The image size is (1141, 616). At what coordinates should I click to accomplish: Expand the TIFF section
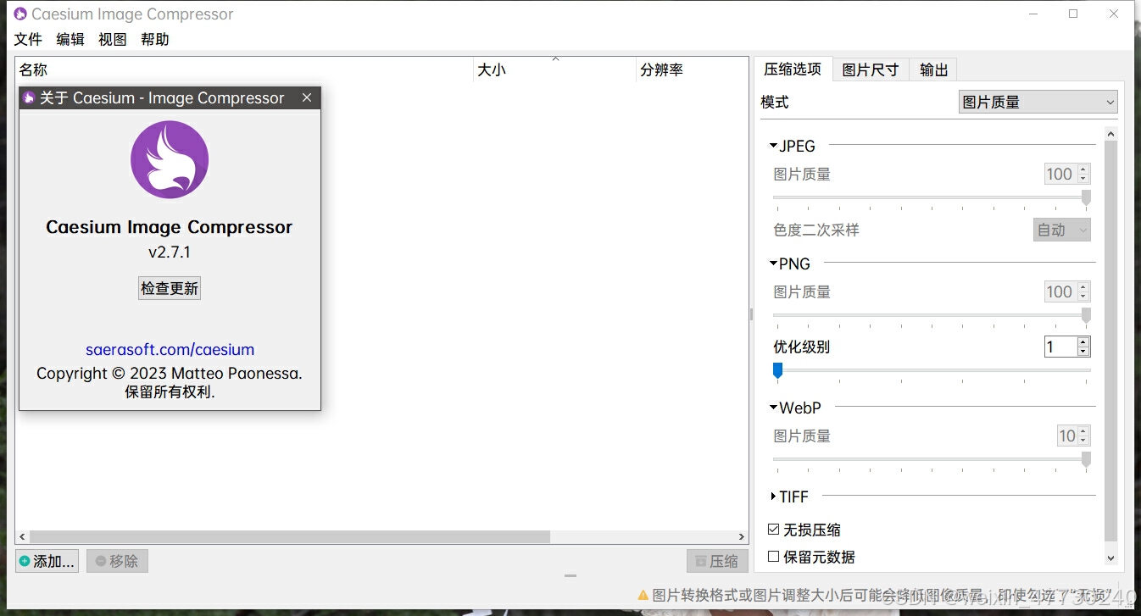[773, 497]
